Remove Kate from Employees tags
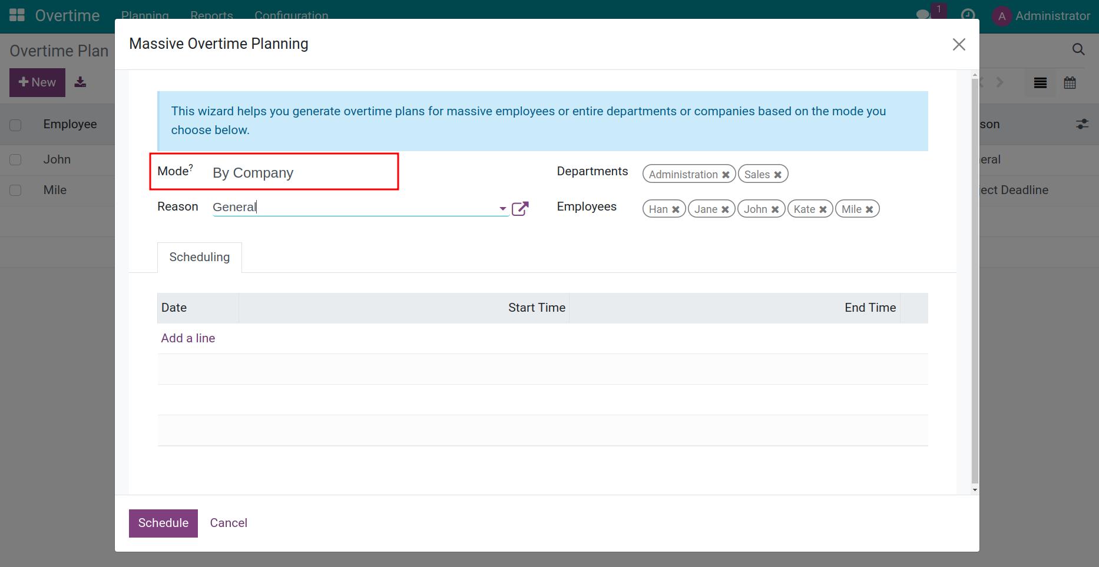 coord(823,209)
